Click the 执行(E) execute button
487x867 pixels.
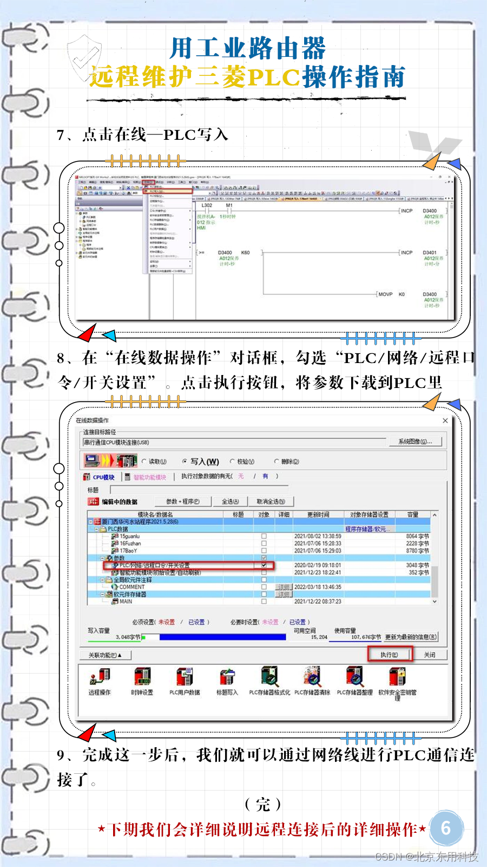[x=389, y=655]
